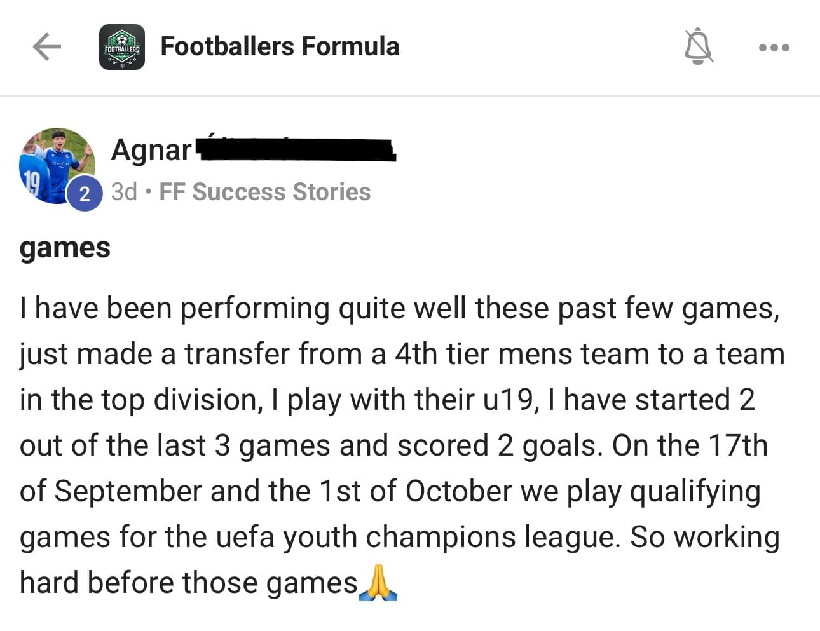Toggle the post notifications bell

click(698, 47)
